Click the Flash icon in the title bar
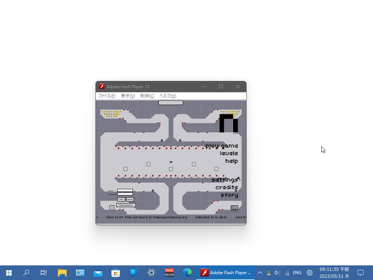Image resolution: width=373 pixels, height=280 pixels. pyautogui.click(x=102, y=86)
